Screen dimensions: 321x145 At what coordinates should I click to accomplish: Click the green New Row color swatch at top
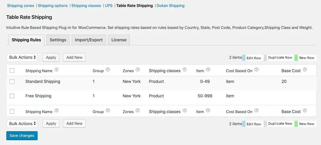tap(296, 58)
